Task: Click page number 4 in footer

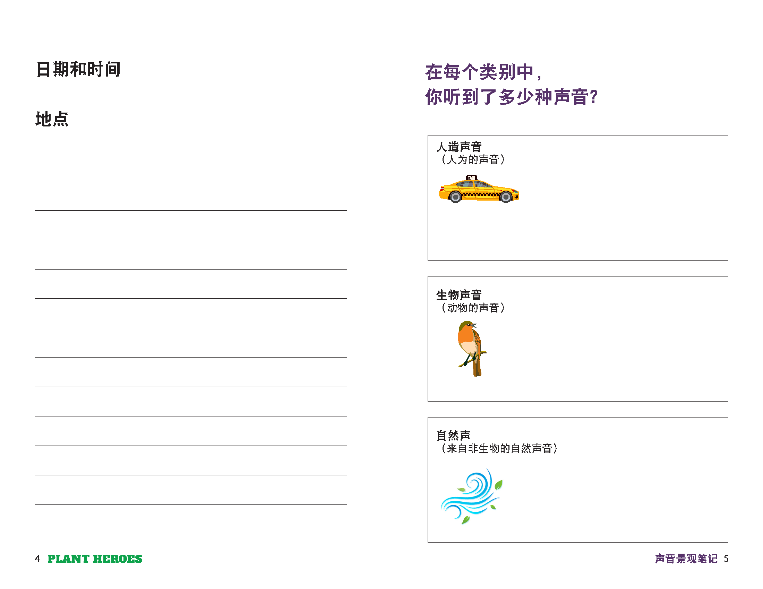Action: 37,559
